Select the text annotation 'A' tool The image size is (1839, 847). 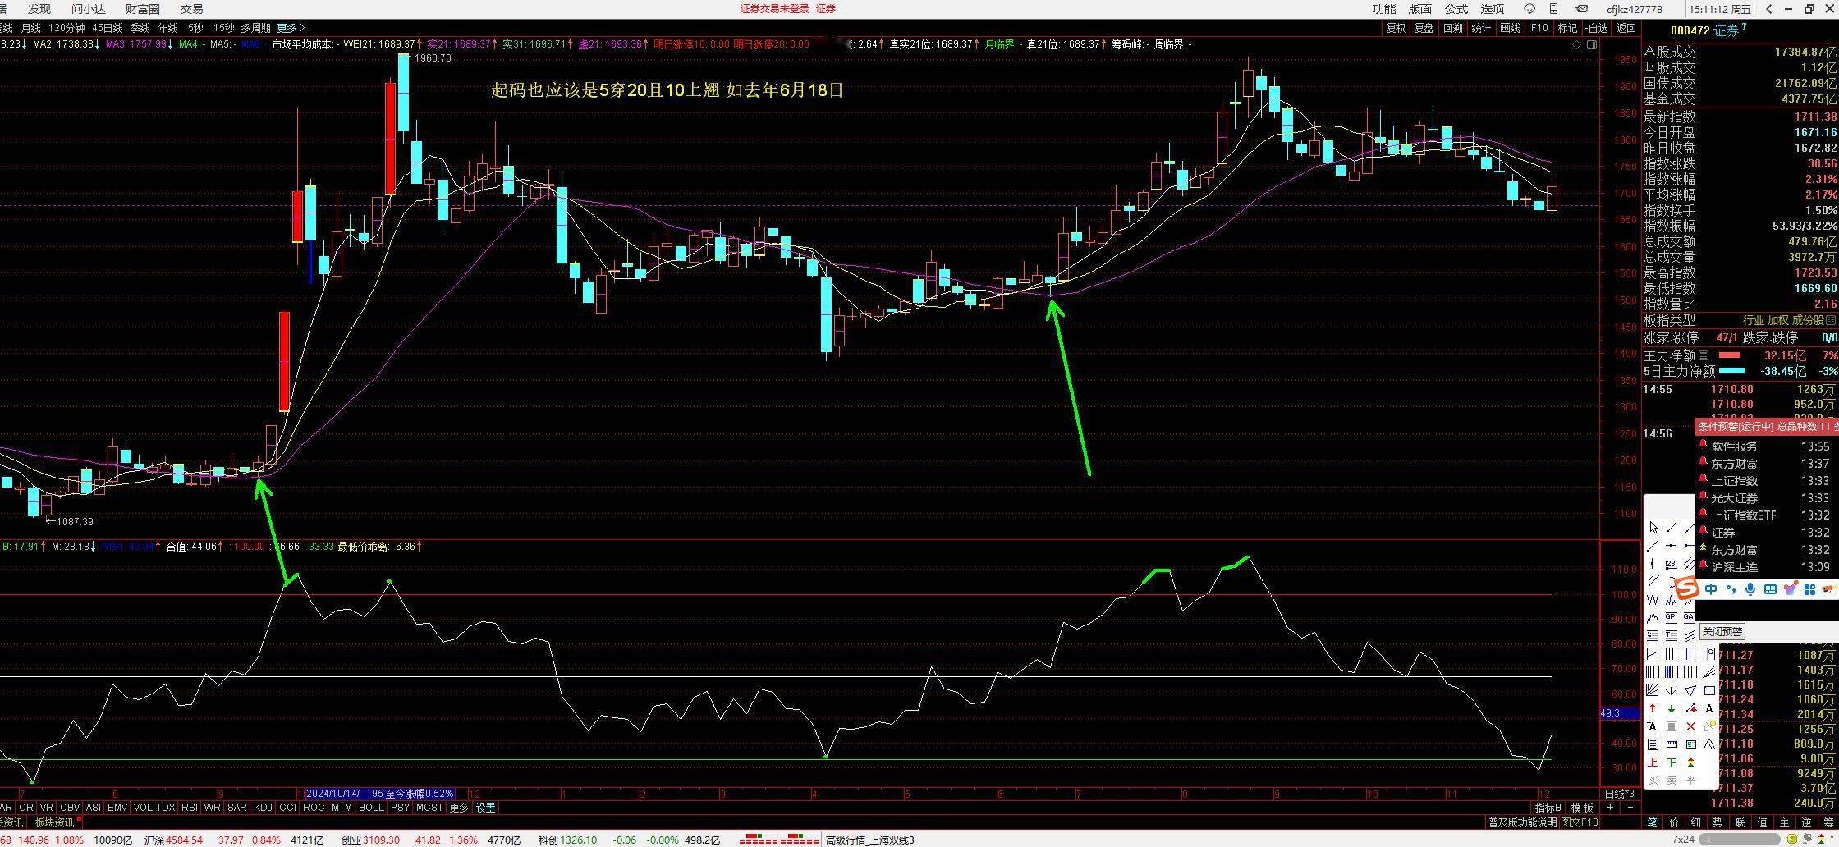(x=1709, y=708)
